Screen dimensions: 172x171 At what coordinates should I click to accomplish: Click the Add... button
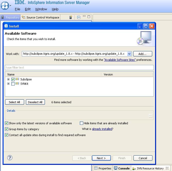point(142,54)
